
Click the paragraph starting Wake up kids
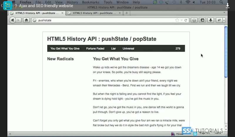[137, 70]
